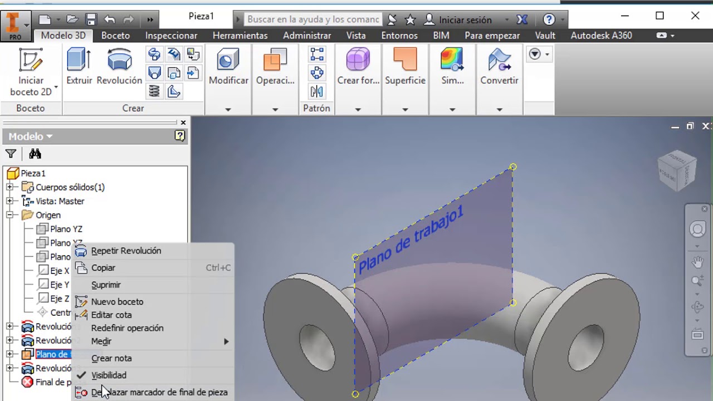The image size is (713, 401).
Task: Click the Barrido (sweep) icon in Crear
Action: (154, 54)
